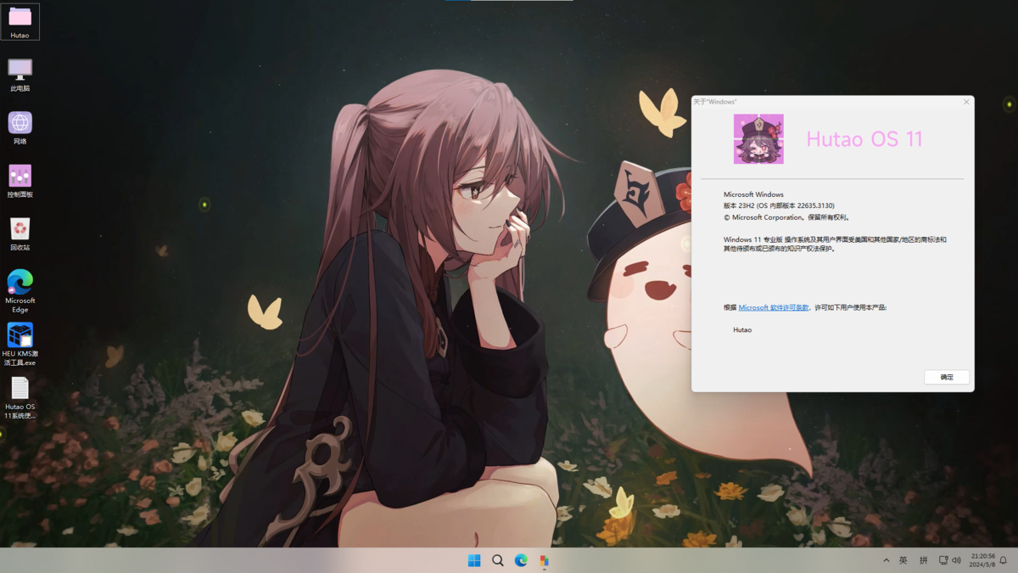The width and height of the screenshot is (1018, 573).
Task: Open the network and volume quick settings
Action: pos(950,560)
